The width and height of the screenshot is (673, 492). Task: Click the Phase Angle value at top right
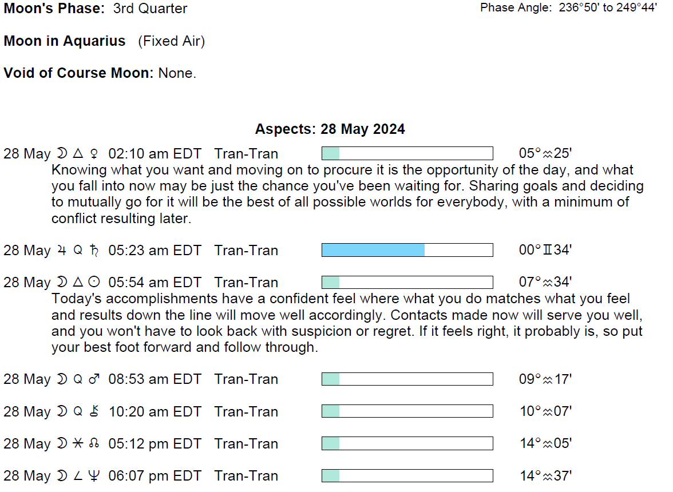point(608,8)
